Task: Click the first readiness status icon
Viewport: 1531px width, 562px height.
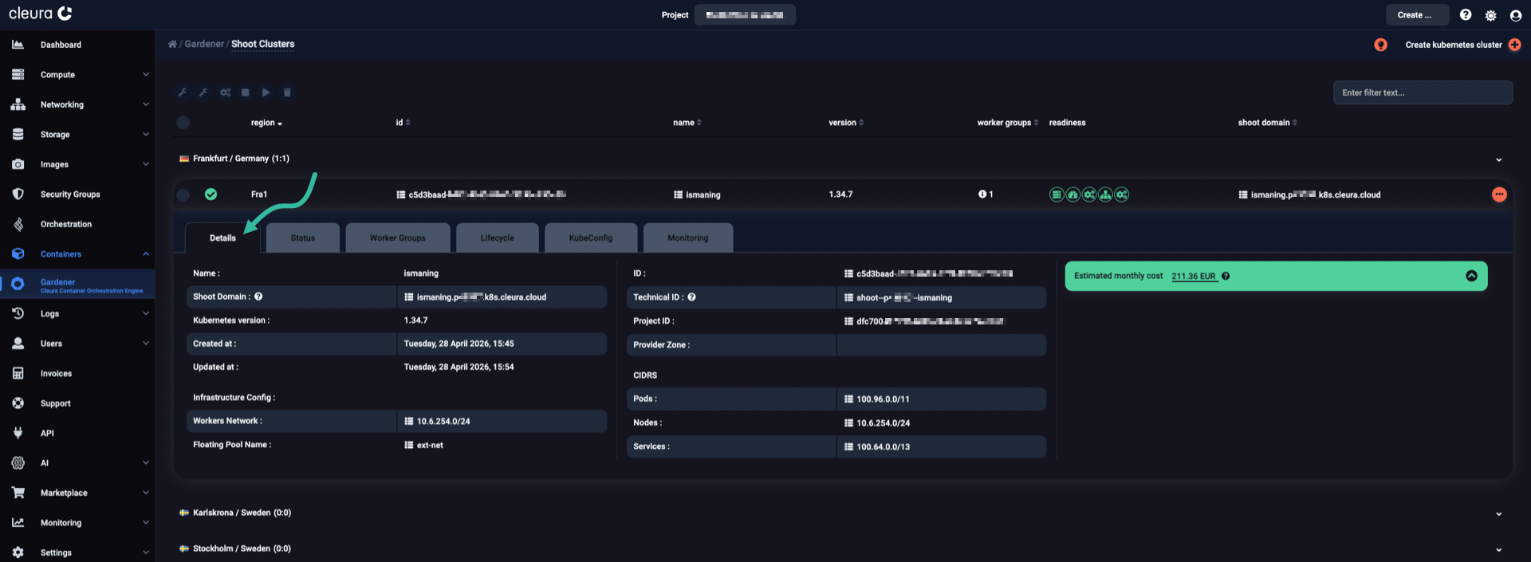Action: 1057,195
